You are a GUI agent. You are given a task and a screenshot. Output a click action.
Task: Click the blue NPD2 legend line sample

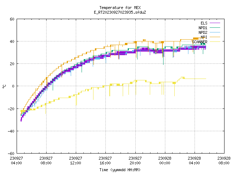[x=215, y=32]
